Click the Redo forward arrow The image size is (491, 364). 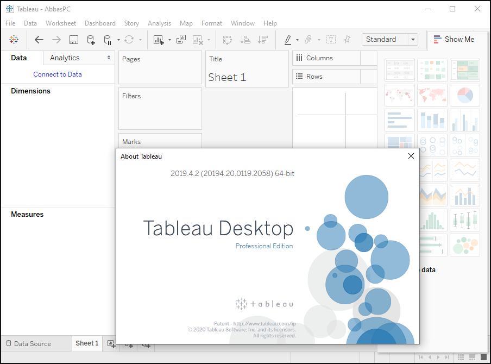point(56,40)
